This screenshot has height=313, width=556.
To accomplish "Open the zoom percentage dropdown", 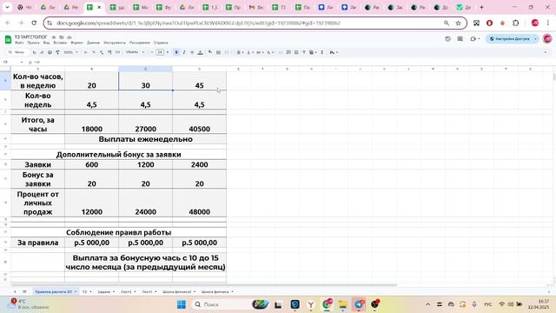I will (x=71, y=52).
